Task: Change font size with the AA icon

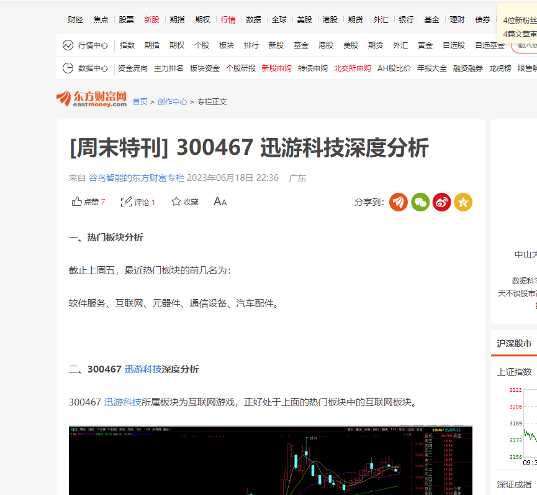Action: [x=220, y=201]
